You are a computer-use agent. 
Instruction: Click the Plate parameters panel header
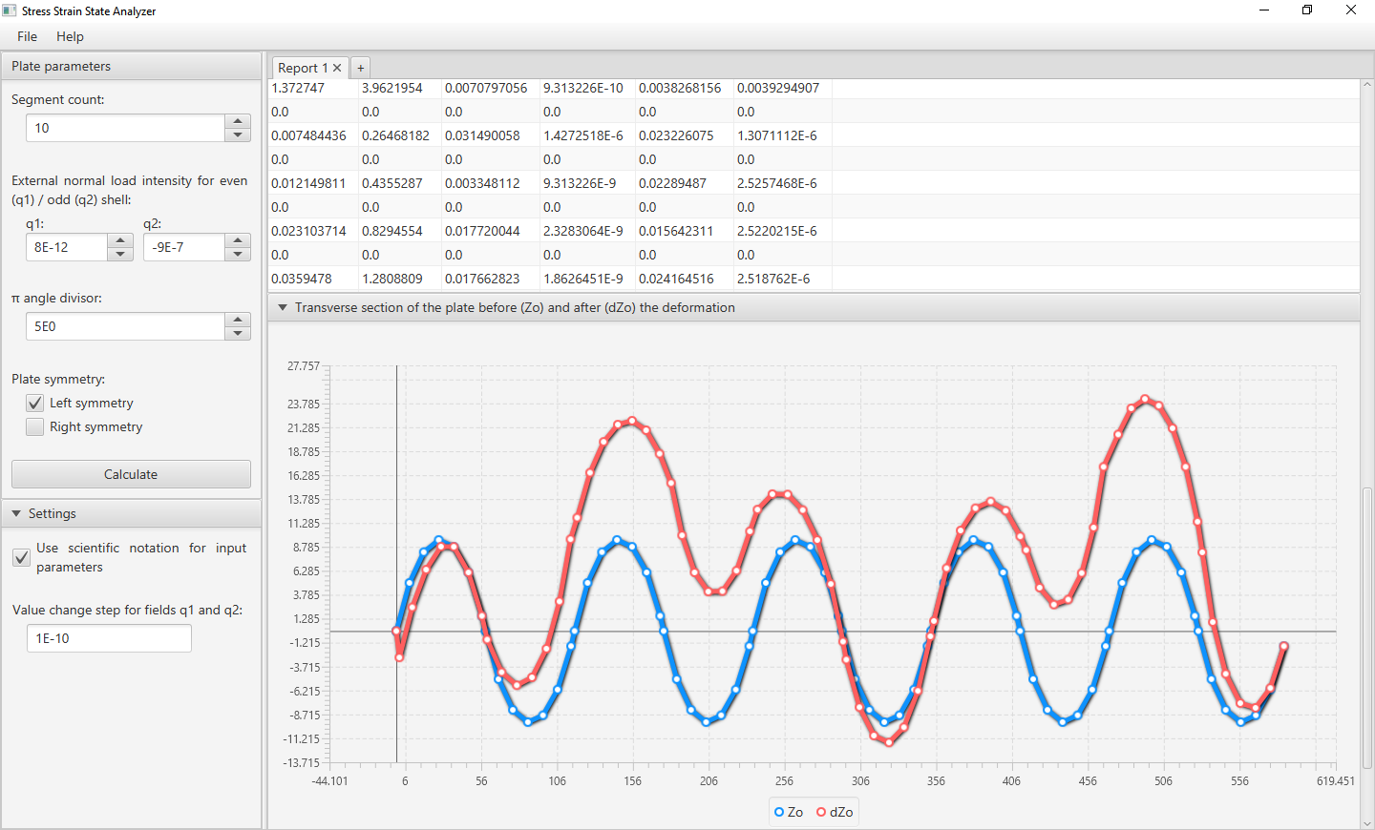coord(131,66)
